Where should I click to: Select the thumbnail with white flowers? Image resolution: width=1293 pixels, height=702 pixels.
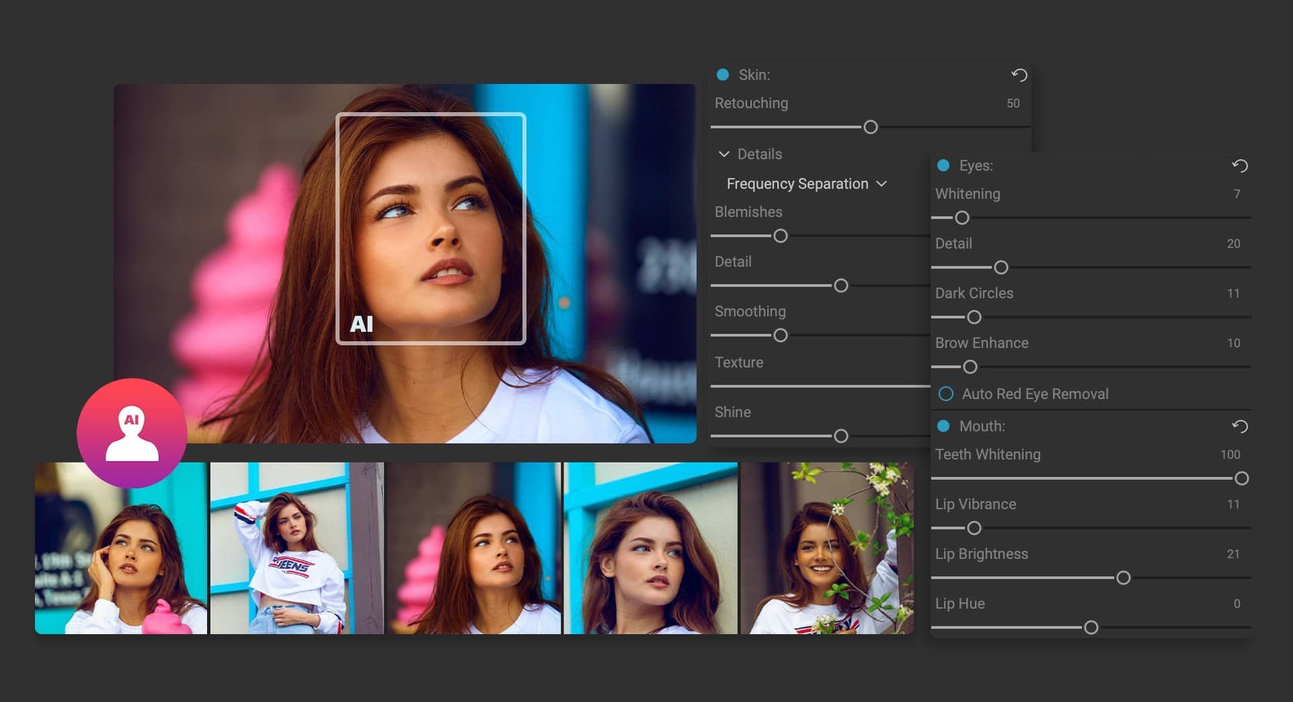coord(827,548)
